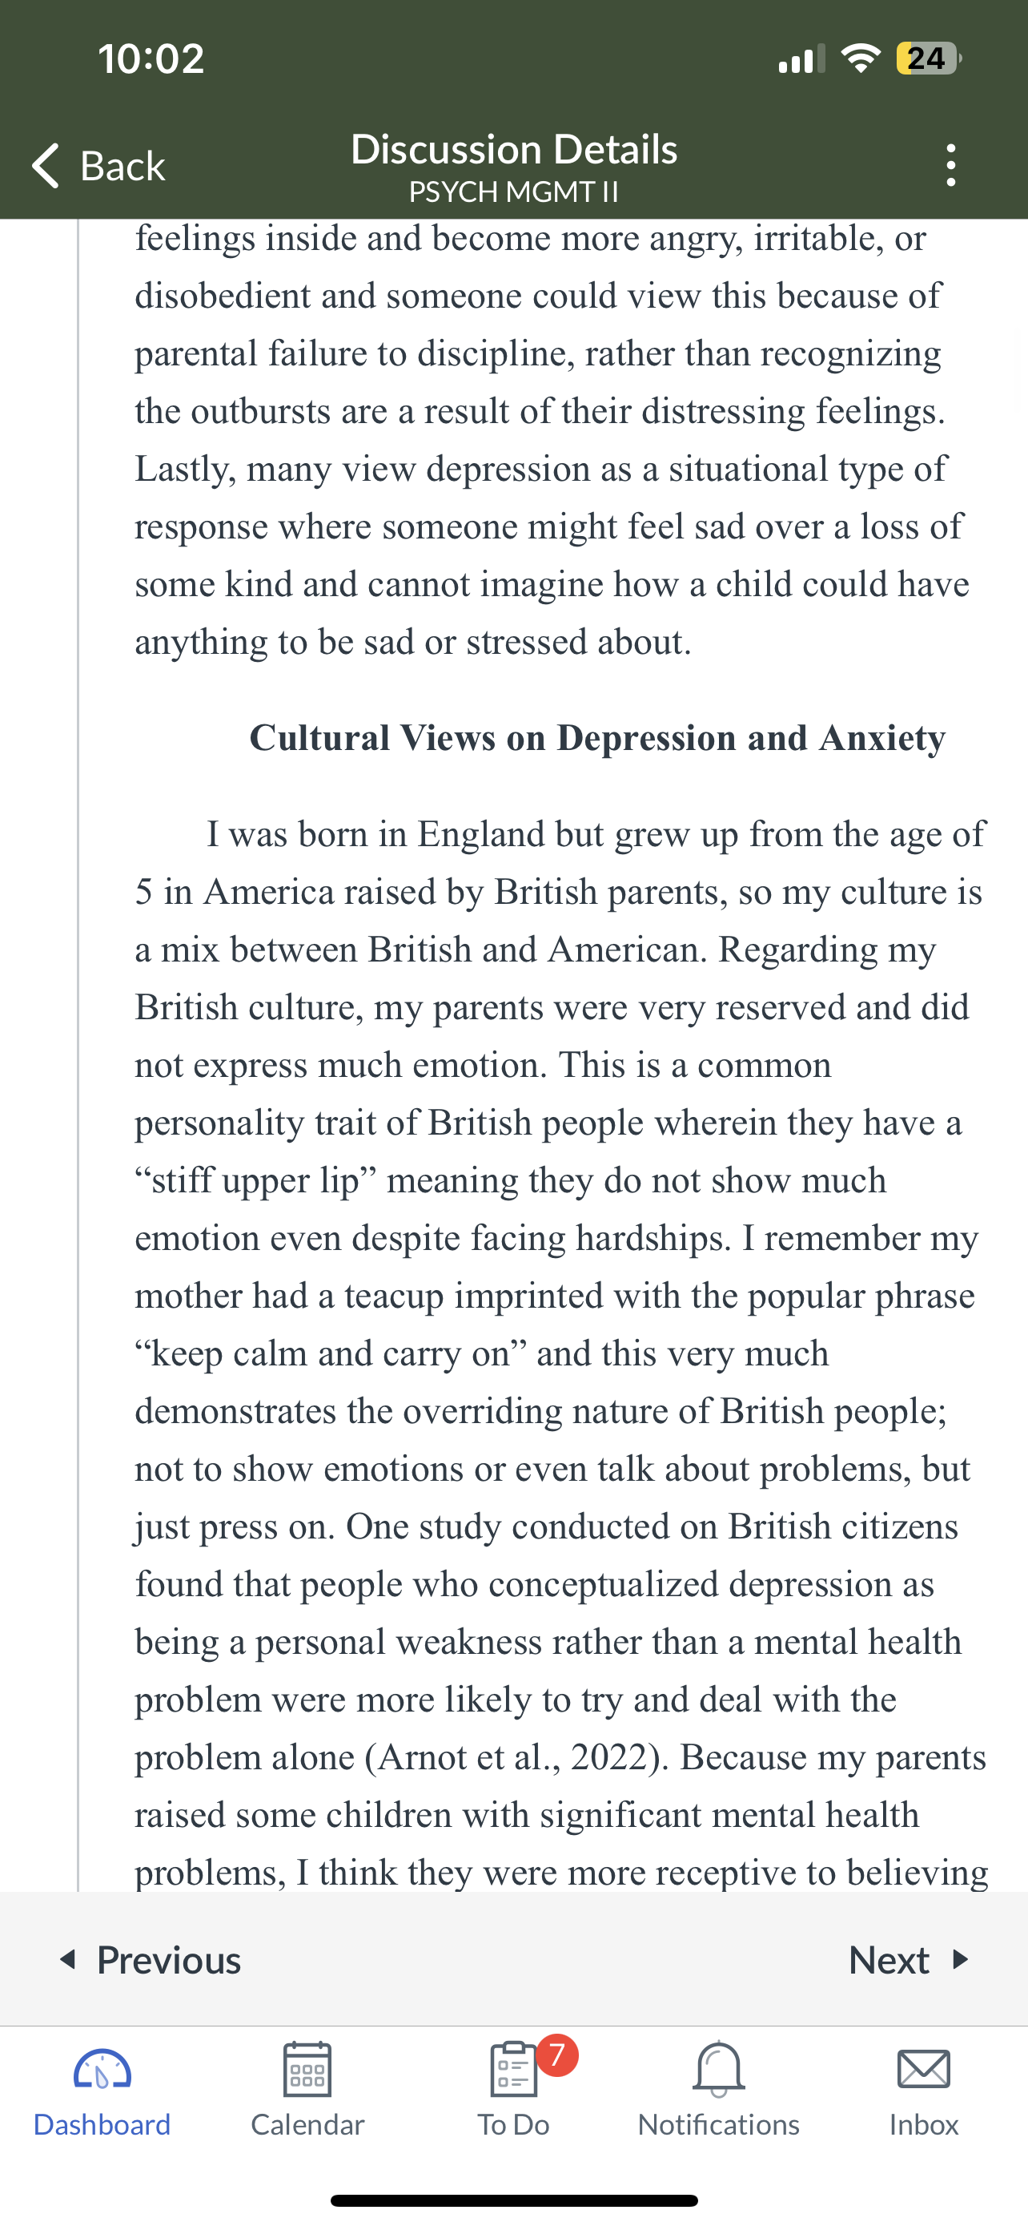Open the Calendar icon in bottom bar
Screen dimensions: 1028x2226
tap(307, 2070)
